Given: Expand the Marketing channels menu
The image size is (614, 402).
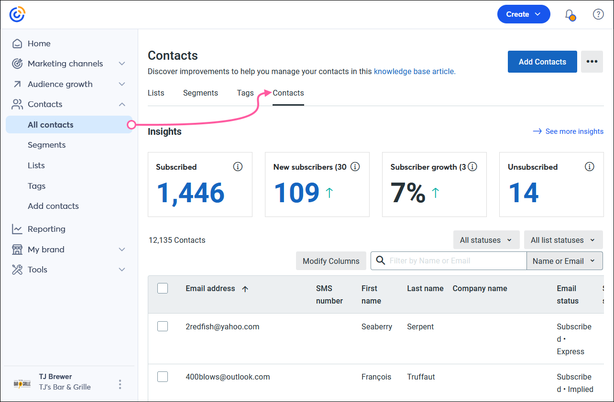Looking at the screenshot, I should (122, 64).
